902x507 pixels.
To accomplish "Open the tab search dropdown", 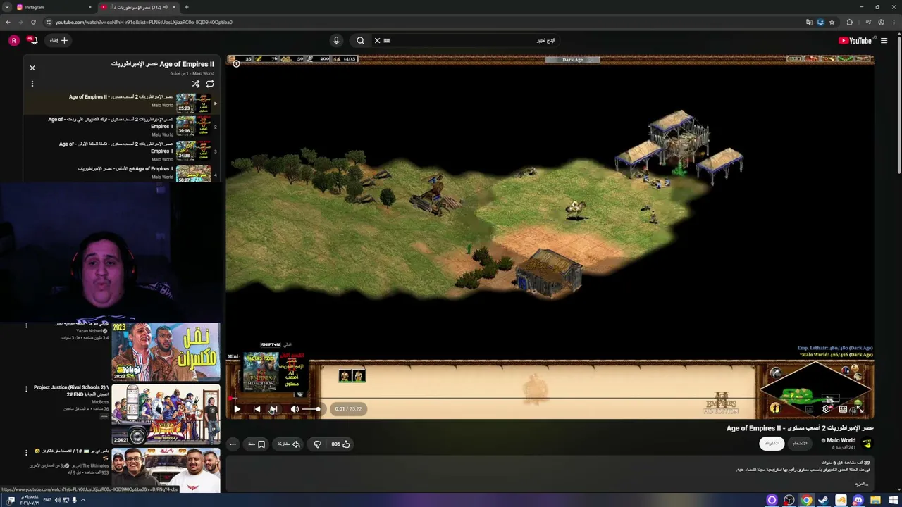I will pos(6,7).
